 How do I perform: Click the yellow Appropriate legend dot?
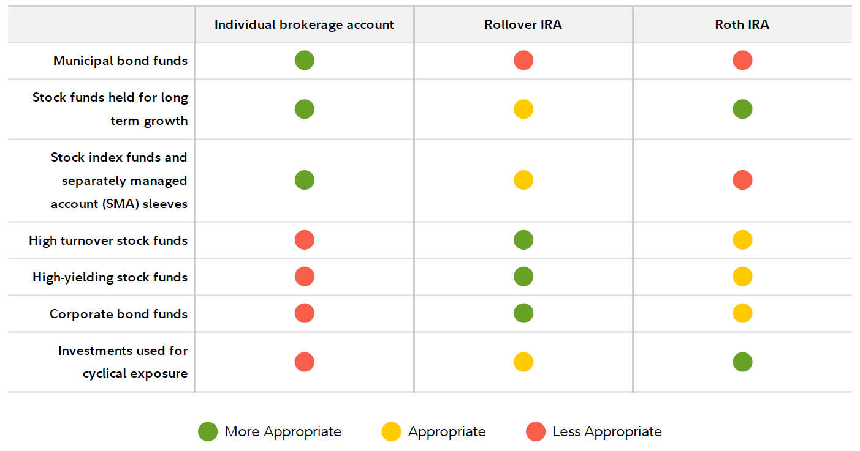coord(391,432)
